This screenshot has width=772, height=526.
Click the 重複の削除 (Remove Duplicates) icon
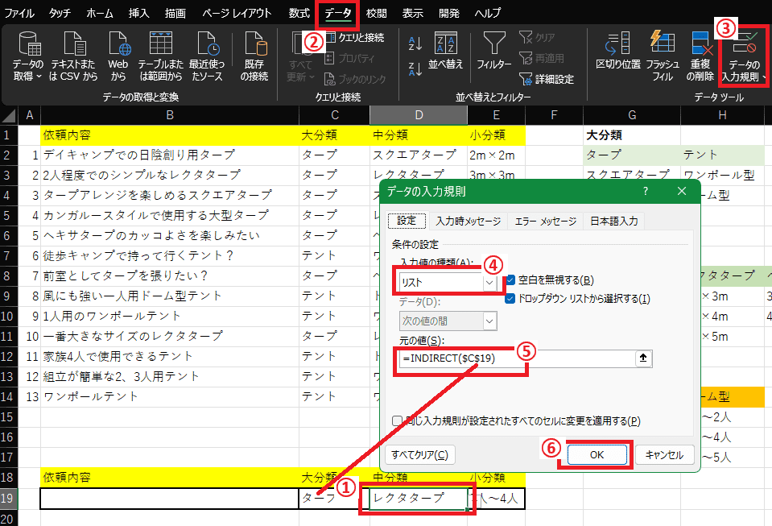click(x=700, y=45)
